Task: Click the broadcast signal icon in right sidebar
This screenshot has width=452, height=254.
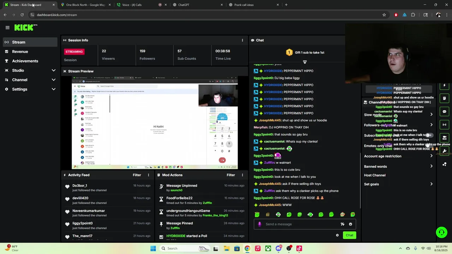Action: (445, 125)
